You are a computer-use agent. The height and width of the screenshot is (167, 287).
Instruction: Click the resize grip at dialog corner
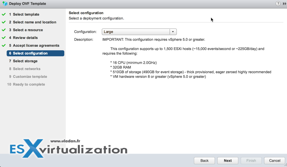285,165
